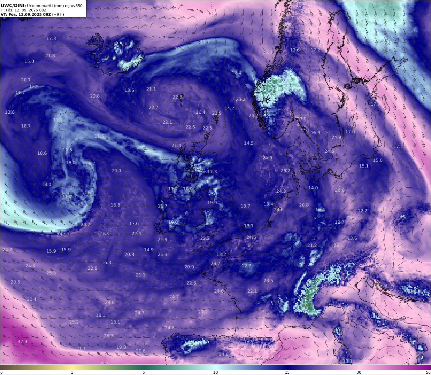Click the 23.5 value over France
431x375 pixels.
[x=268, y=280]
